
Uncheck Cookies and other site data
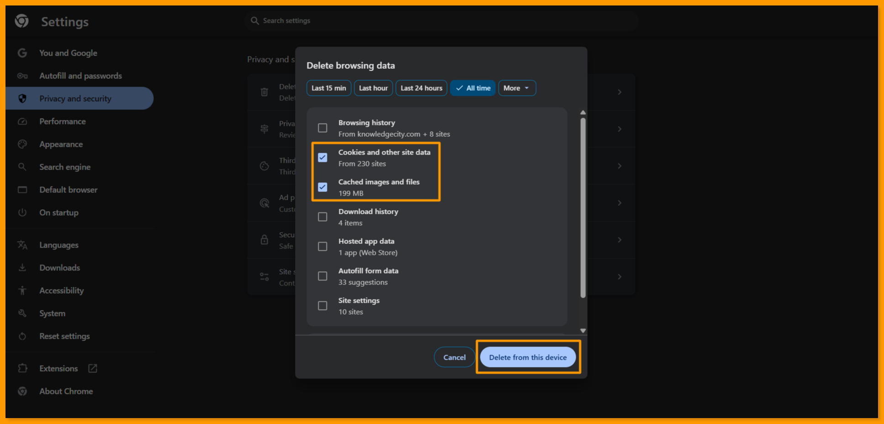(322, 157)
